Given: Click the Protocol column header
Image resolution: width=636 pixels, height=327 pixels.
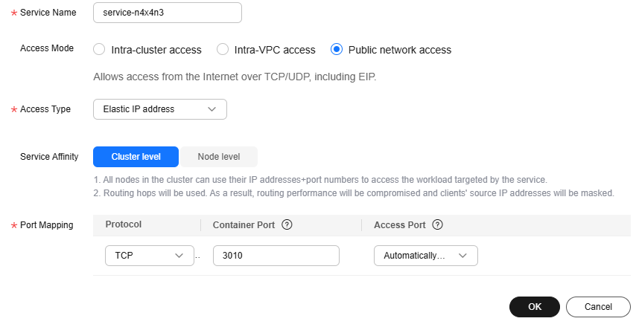Looking at the screenshot, I should tap(124, 224).
